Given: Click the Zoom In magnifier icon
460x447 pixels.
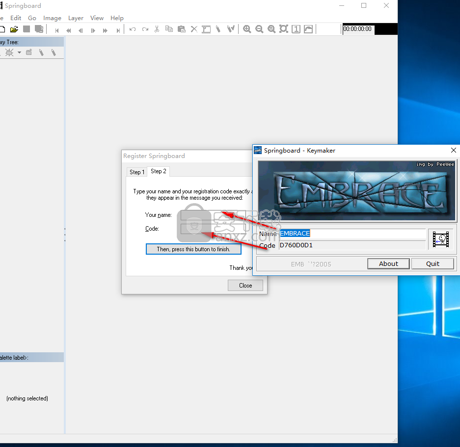Looking at the screenshot, I should point(247,29).
